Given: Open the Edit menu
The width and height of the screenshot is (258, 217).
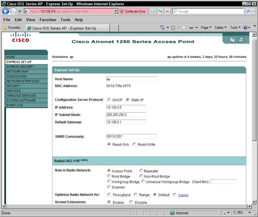Looking at the screenshot, I should point(18,20).
